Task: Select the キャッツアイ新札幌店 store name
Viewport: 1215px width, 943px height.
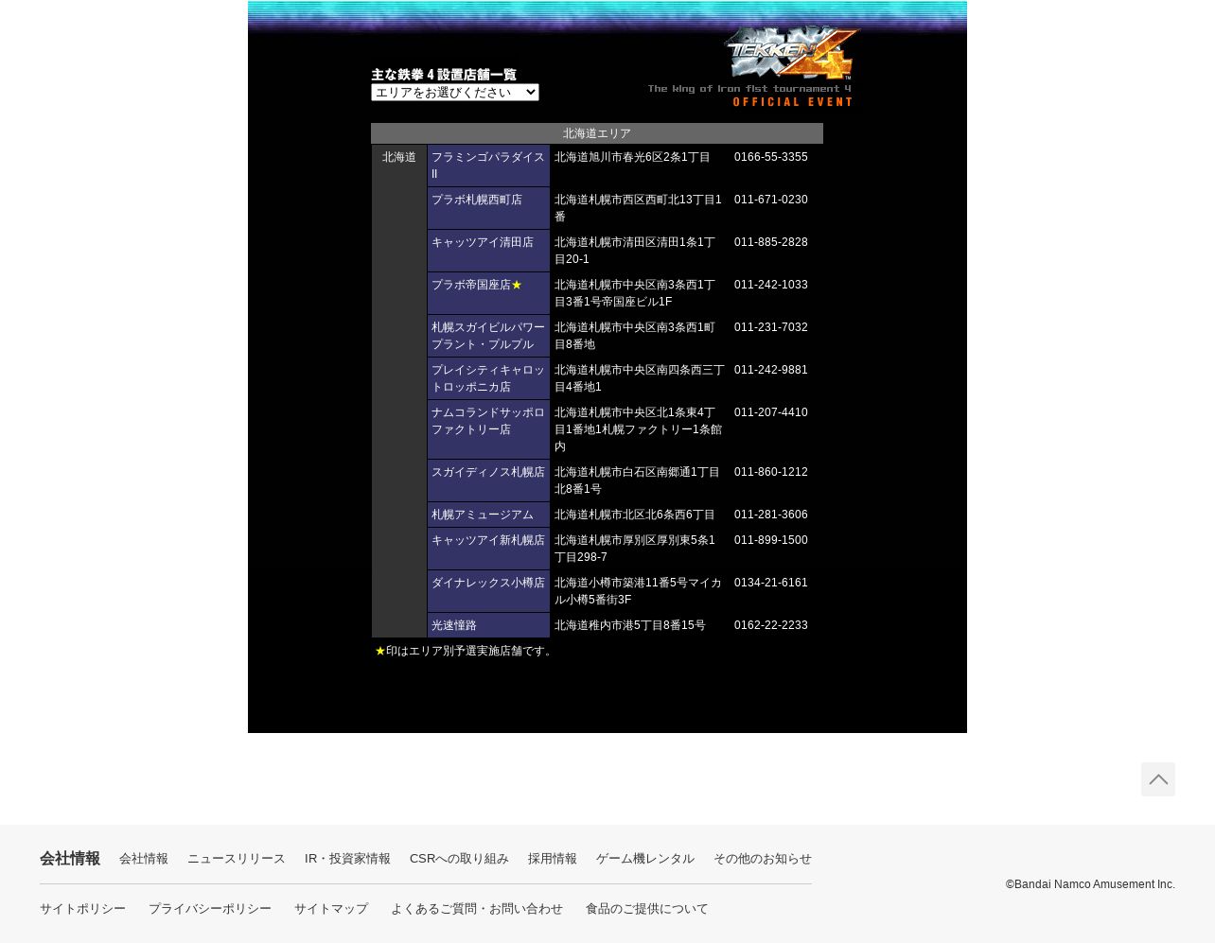Action: pos(488,540)
